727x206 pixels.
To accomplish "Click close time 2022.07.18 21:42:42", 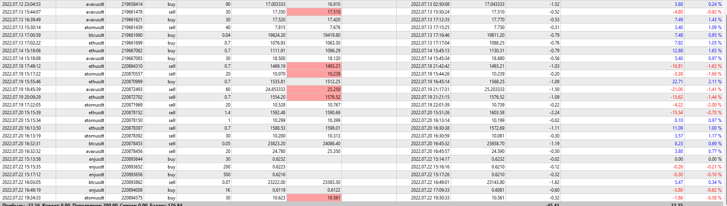I will coord(430,66).
